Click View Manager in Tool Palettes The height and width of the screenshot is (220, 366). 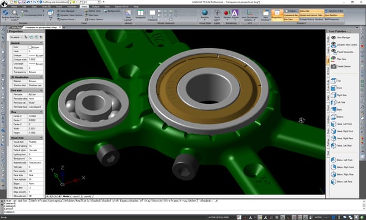click(x=340, y=38)
